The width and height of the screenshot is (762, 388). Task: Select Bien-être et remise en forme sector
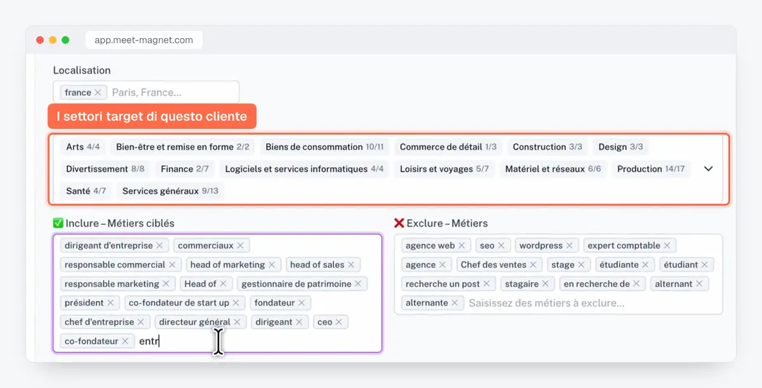[x=183, y=147]
